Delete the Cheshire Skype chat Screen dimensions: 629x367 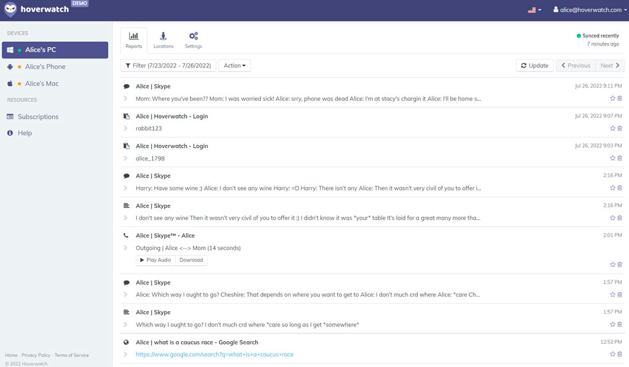click(x=620, y=294)
